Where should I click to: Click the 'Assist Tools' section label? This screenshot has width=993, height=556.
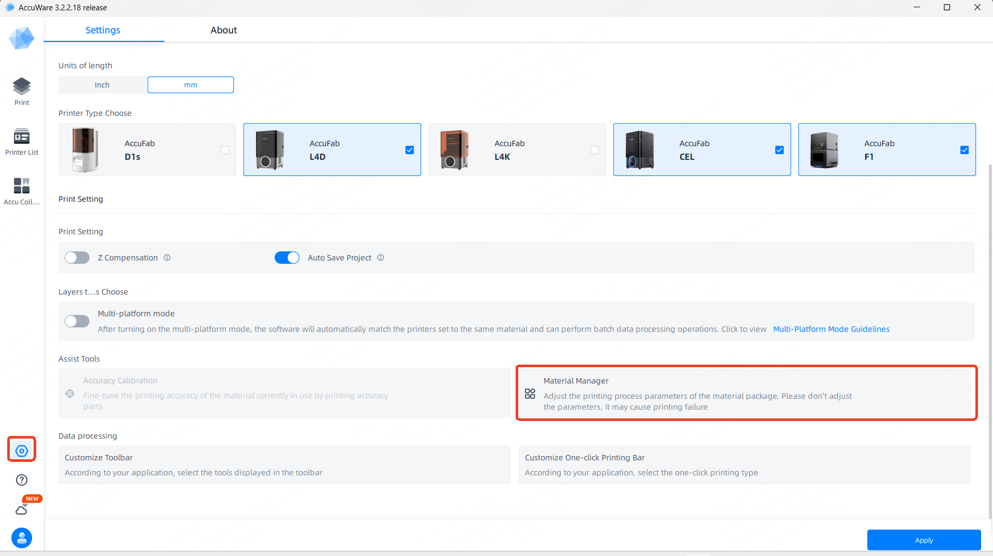coord(79,359)
